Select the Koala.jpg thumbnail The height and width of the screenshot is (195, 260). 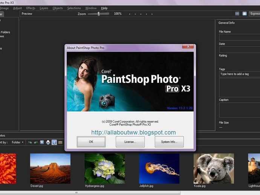point(214,169)
